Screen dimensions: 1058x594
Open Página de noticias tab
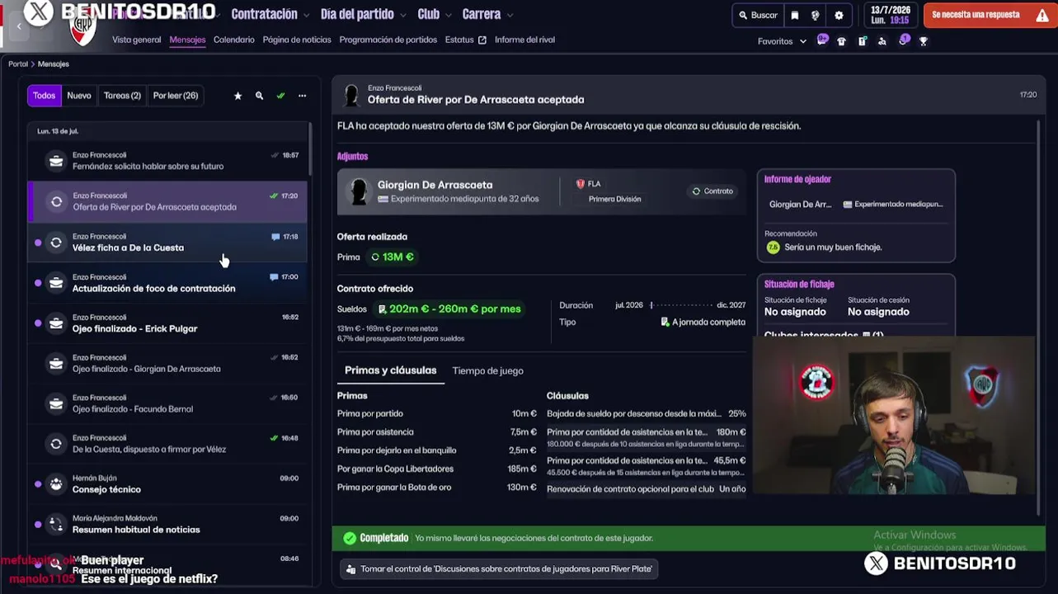(x=297, y=40)
